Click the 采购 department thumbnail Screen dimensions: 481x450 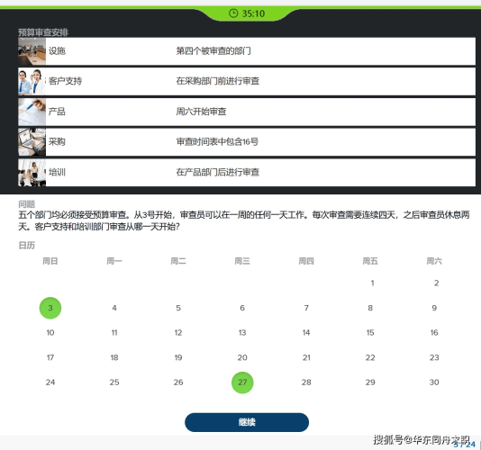pyautogui.click(x=32, y=142)
